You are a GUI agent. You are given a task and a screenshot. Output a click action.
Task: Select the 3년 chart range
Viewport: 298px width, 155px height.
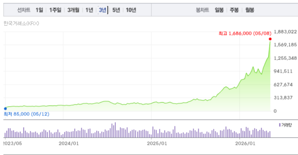coord(103,10)
